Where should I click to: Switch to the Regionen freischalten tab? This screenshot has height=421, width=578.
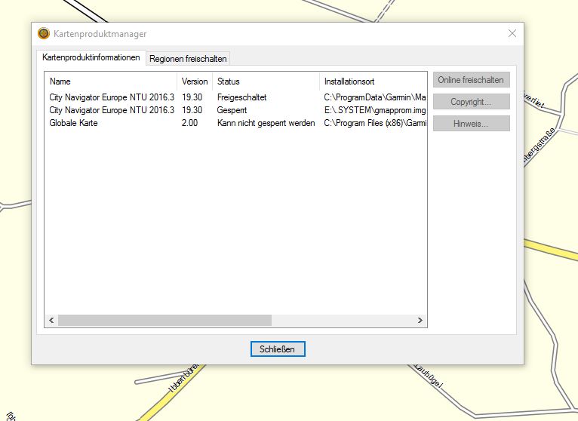188,59
